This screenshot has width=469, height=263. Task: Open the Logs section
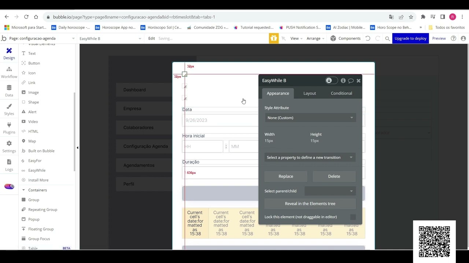tap(9, 165)
